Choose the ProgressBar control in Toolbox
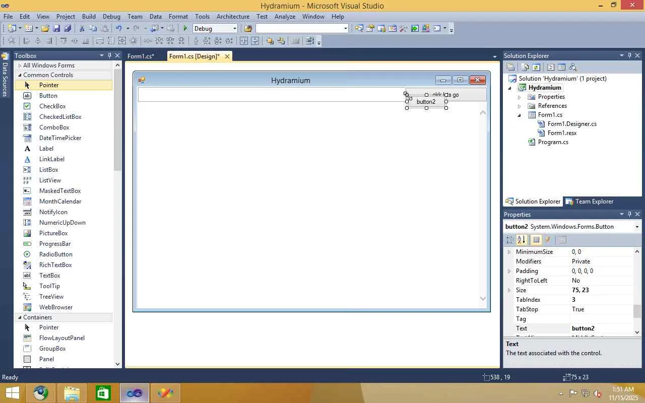The height and width of the screenshot is (403, 645). point(63,244)
